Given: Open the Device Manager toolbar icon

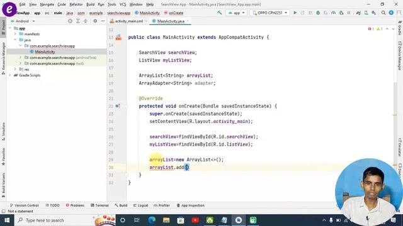Looking at the screenshot, I should pyautogui.click(x=366, y=13).
